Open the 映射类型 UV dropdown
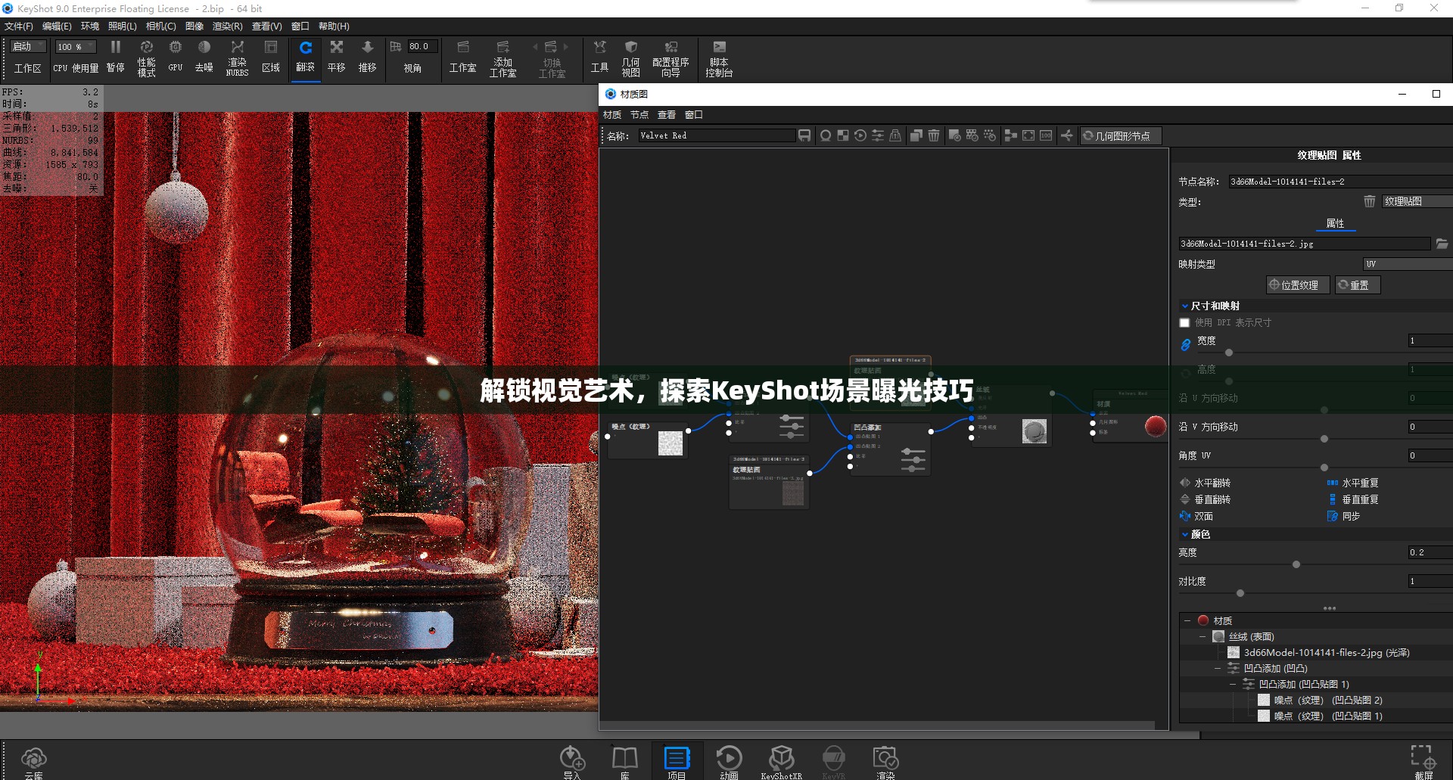The width and height of the screenshot is (1453, 780). pyautogui.click(x=1408, y=264)
